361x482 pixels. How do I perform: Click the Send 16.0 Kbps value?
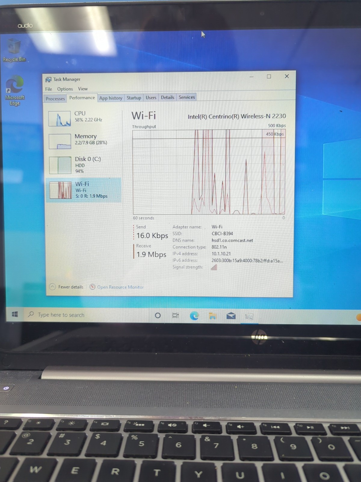(152, 236)
